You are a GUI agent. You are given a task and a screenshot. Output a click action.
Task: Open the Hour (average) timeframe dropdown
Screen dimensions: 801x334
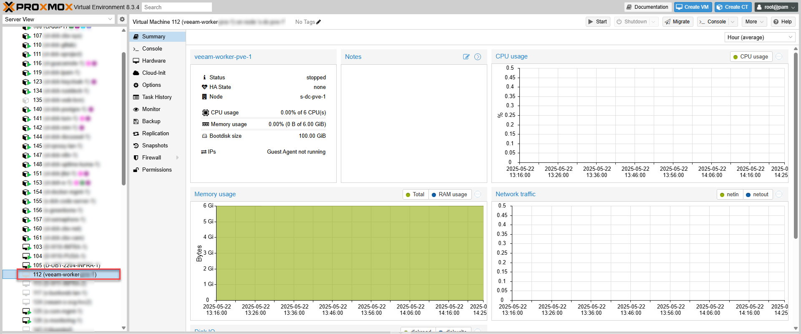point(791,37)
